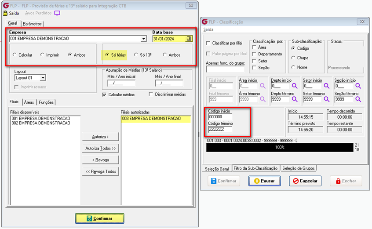Click the Saída padlock icon in the Provisão window
Screen dimensions: 372x229
[x=5, y=13]
